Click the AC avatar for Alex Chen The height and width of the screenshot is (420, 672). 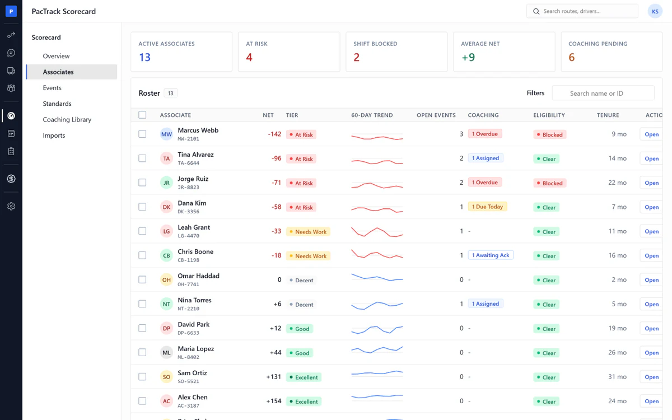click(166, 401)
